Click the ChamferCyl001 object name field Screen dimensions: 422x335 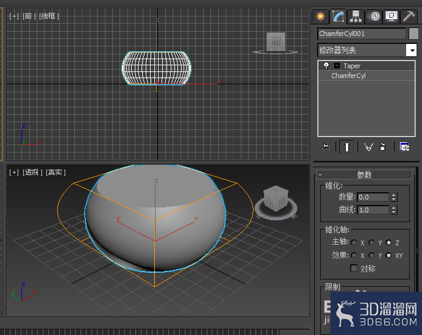click(362, 34)
